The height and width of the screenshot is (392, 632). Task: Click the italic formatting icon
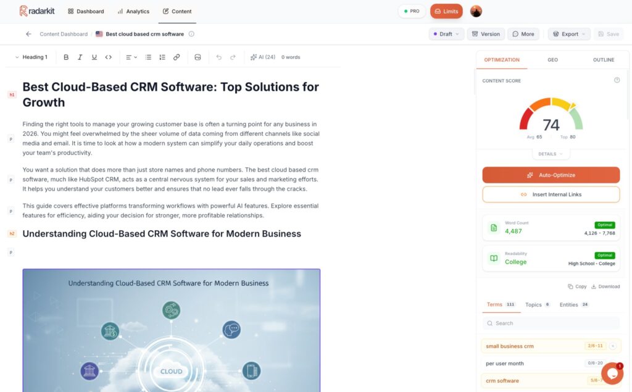(80, 57)
